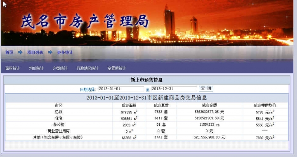Image resolution: width=297 pixels, height=157 pixels.
Task: Click the arrow icon after 首页
Action: (x=20, y=52)
